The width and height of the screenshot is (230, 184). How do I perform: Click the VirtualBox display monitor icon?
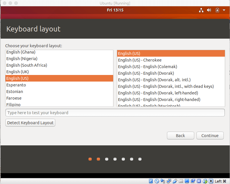pos(187,181)
